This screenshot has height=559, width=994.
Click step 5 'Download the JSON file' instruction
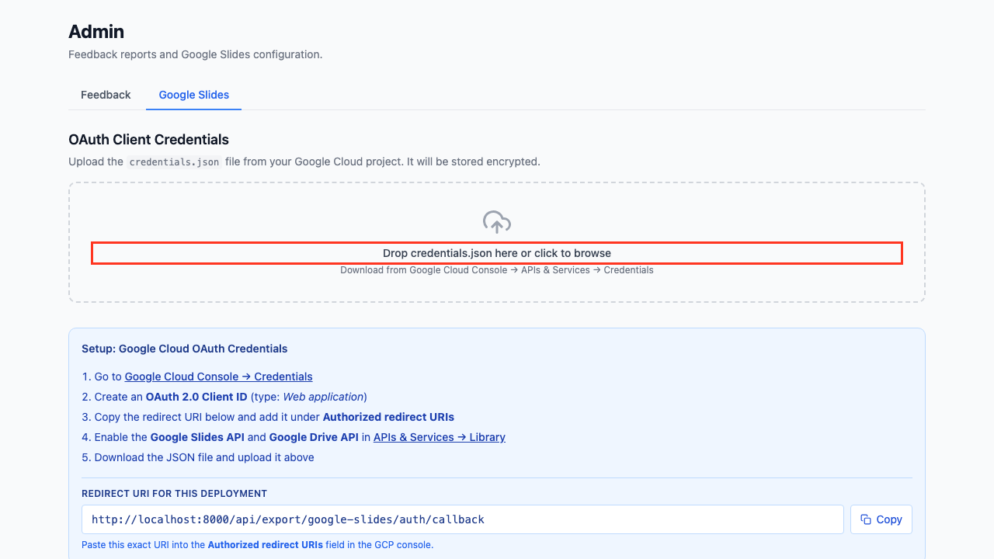click(x=203, y=457)
